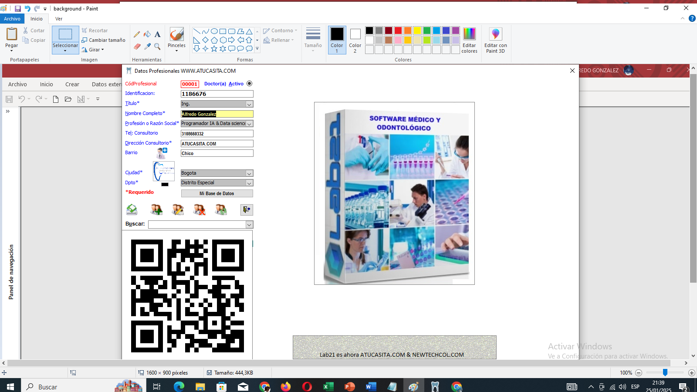Select the Pencil tool in Paint

[x=137, y=34]
